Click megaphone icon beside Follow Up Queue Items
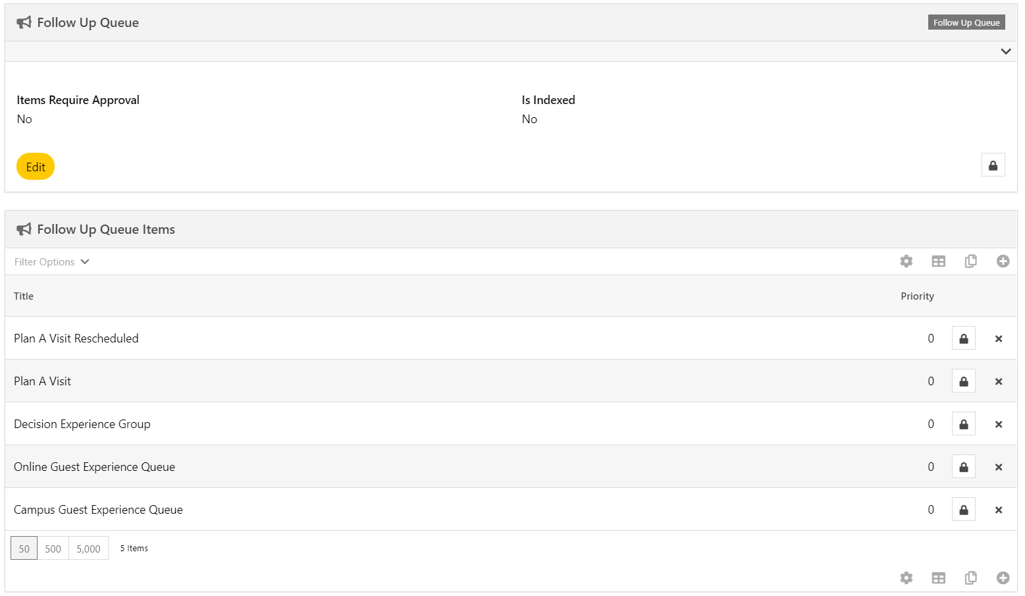 click(24, 229)
